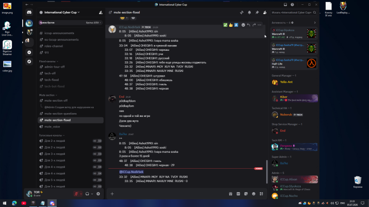Open Discord inbox icon in title bar
369x207 pixels.
pyautogui.click(x=285, y=4)
